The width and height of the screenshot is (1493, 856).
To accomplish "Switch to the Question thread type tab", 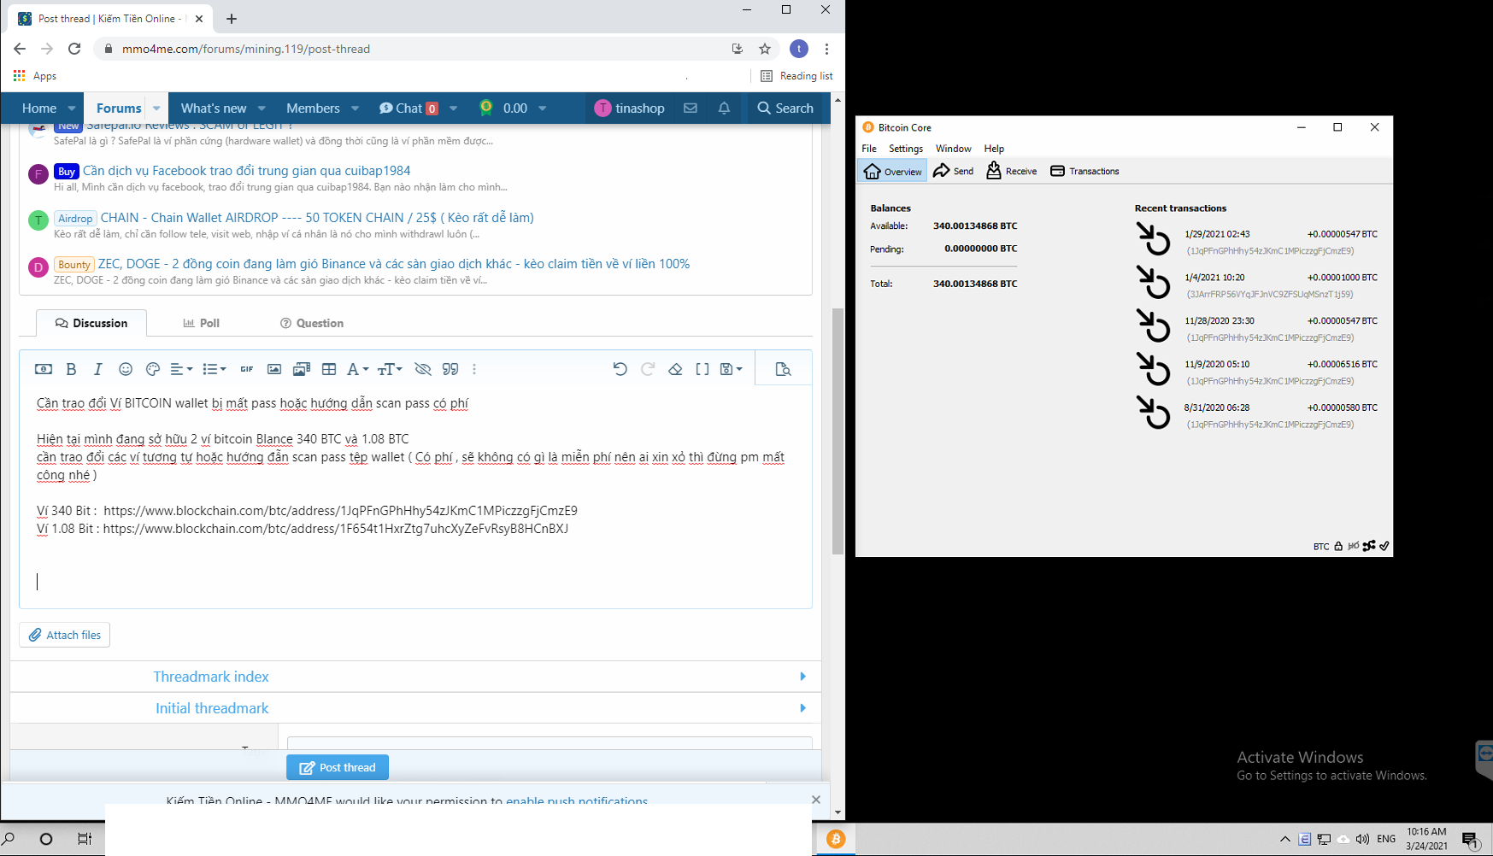I will click(312, 323).
